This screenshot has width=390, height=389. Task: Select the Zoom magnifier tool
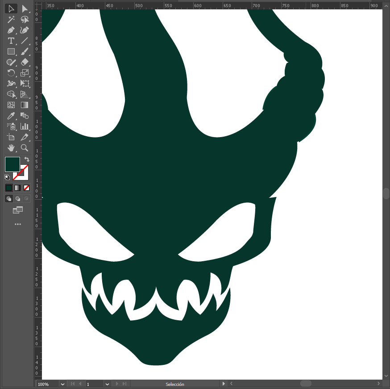(x=25, y=148)
